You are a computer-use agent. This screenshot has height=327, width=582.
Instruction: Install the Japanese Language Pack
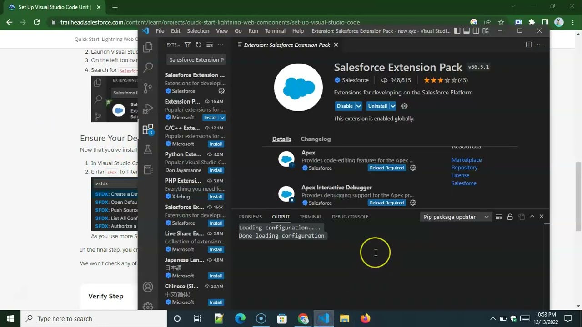point(216,276)
